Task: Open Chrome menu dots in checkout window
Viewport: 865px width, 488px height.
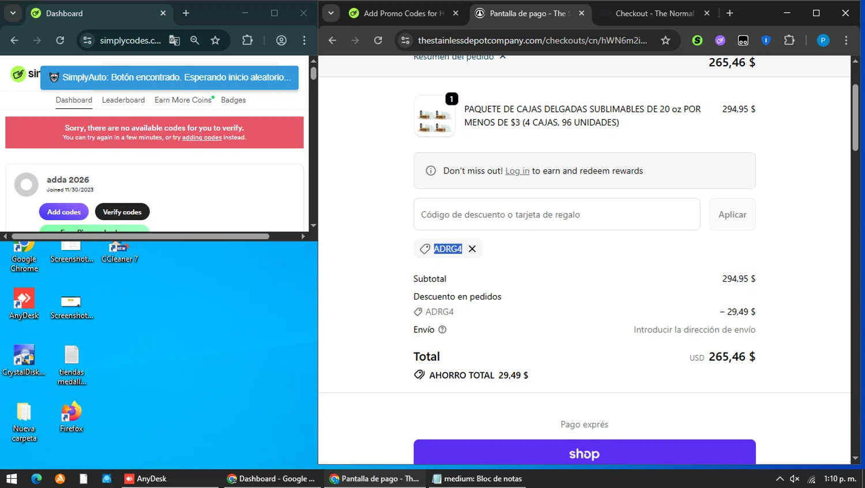Action: point(846,40)
